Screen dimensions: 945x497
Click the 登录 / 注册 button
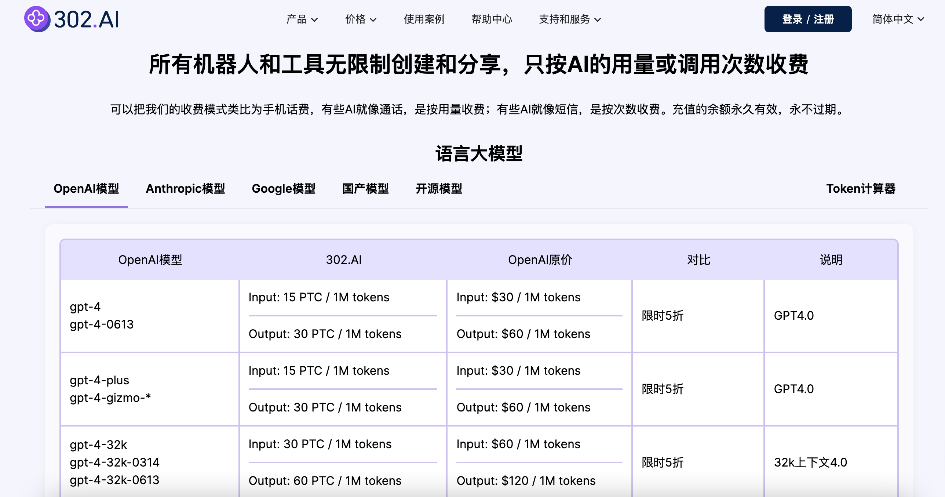tap(808, 19)
